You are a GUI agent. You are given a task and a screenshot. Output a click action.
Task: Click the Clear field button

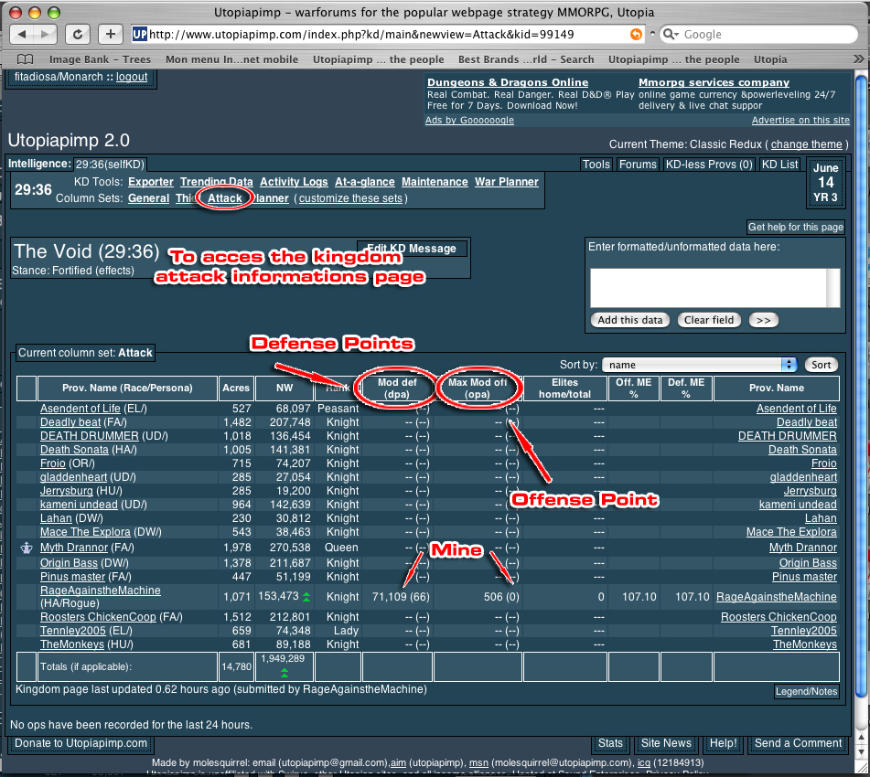(709, 320)
